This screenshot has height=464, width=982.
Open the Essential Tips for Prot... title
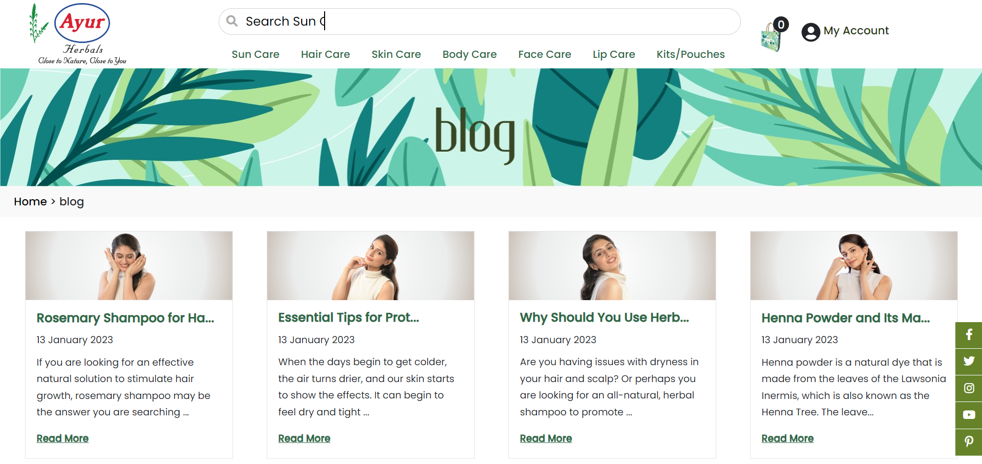[349, 318]
